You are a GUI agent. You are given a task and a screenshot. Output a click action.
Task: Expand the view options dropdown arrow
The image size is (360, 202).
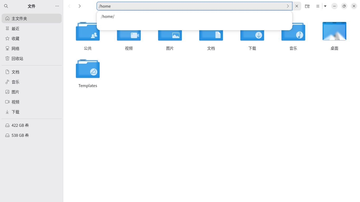pyautogui.click(x=325, y=6)
